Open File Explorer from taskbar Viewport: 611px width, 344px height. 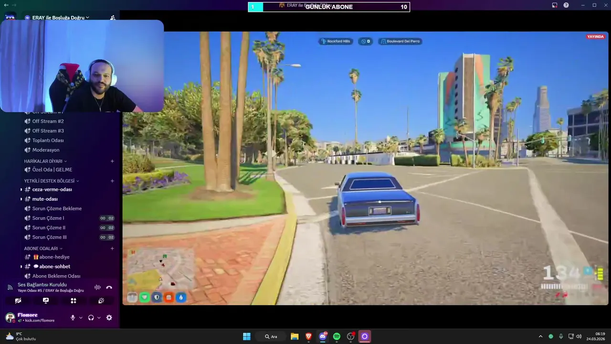295,336
